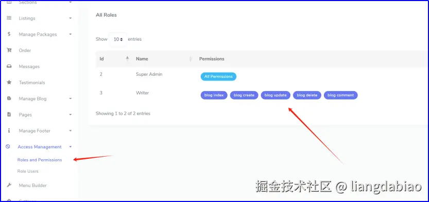This screenshot has height=202, width=429.
Task: Click the Id cell 2 in Super Admin row
Action: 101,74
